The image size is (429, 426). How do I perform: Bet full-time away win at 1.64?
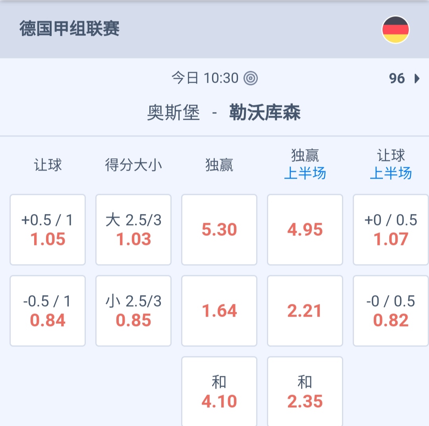pyautogui.click(x=219, y=311)
